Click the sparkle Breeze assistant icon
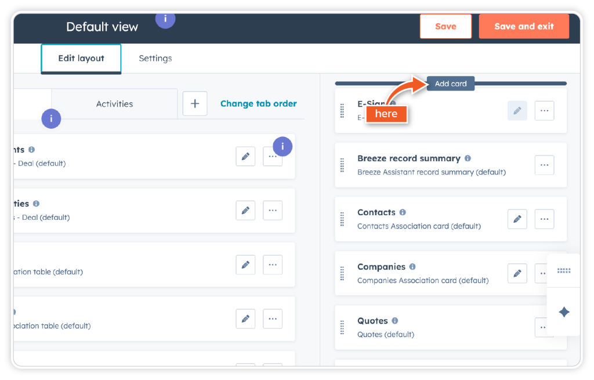 tap(563, 312)
